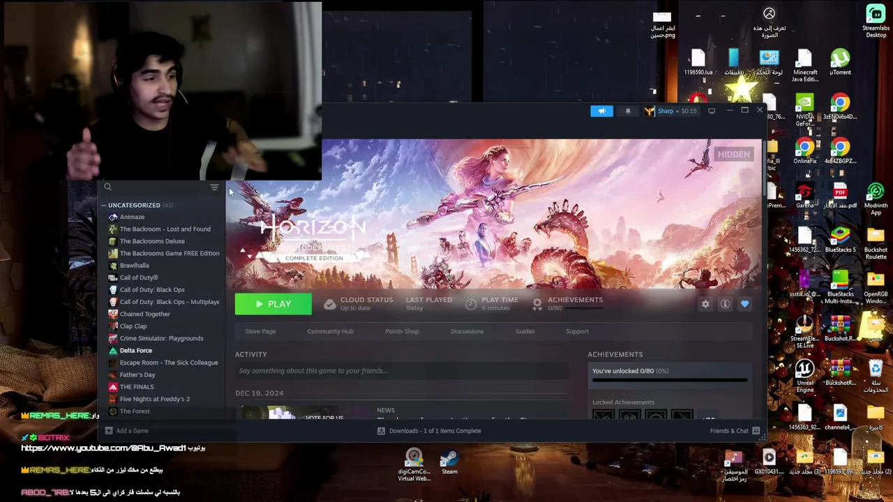Select Delta Force in the library
Viewport: 893px width, 502px height.
tap(135, 351)
